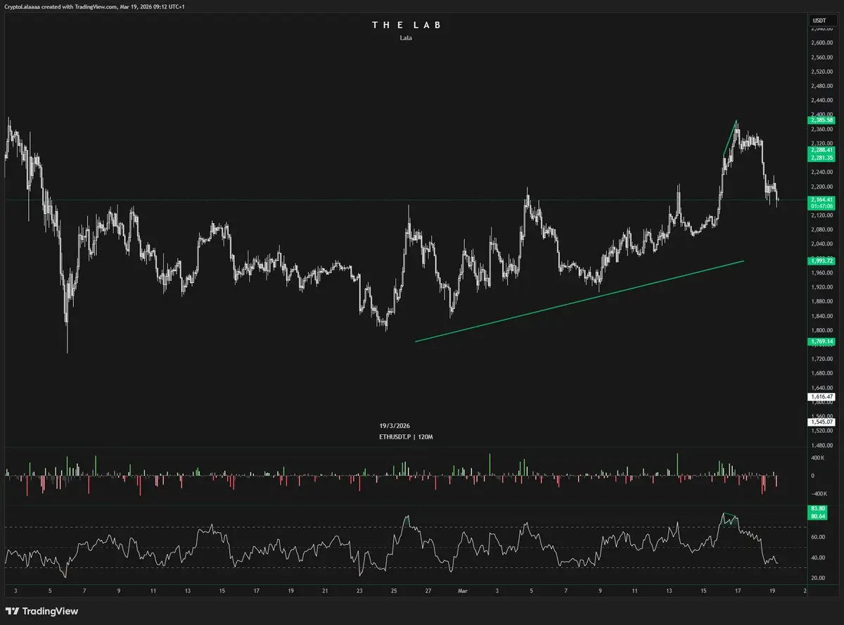844x625 pixels.
Task: Click the 2,281.35 price label
Action: 821,158
